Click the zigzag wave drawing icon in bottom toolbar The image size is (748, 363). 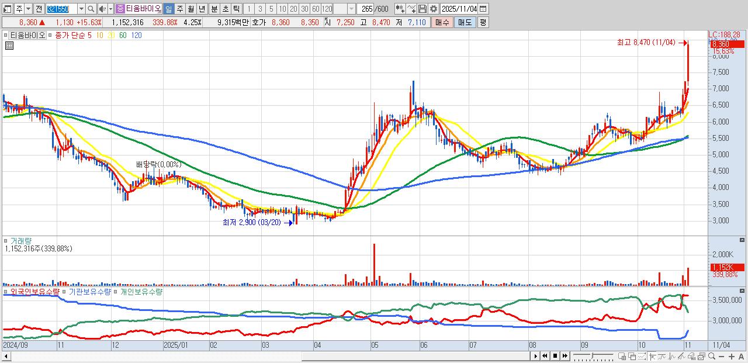click(671, 356)
